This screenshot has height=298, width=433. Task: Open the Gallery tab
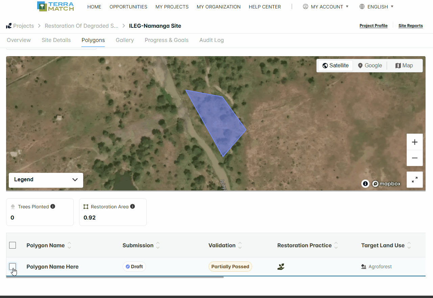pos(125,40)
